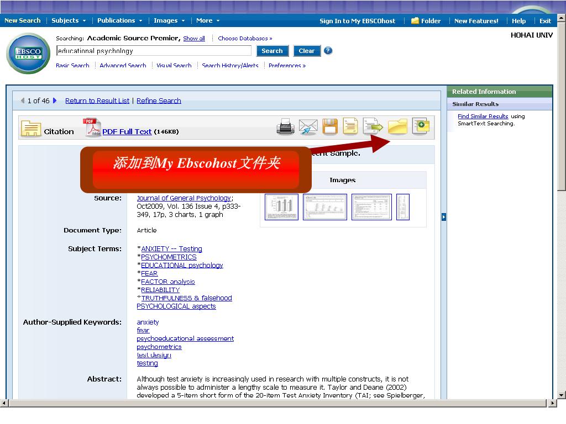The width and height of the screenshot is (566, 424).
Task: Open Help from the top bar
Action: coord(518,21)
